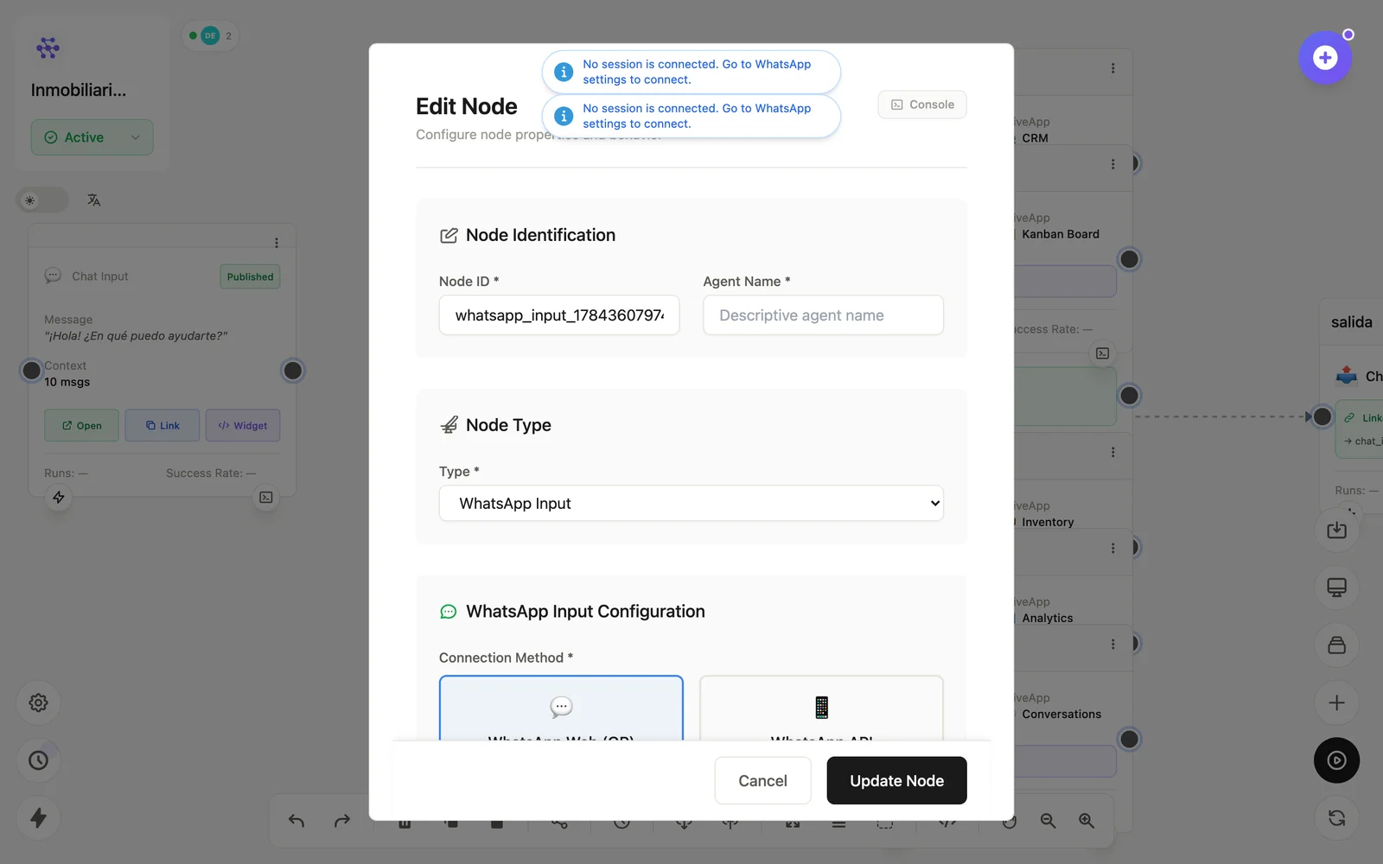Click the output port beside Kanban Board
The width and height of the screenshot is (1383, 864).
(1129, 259)
